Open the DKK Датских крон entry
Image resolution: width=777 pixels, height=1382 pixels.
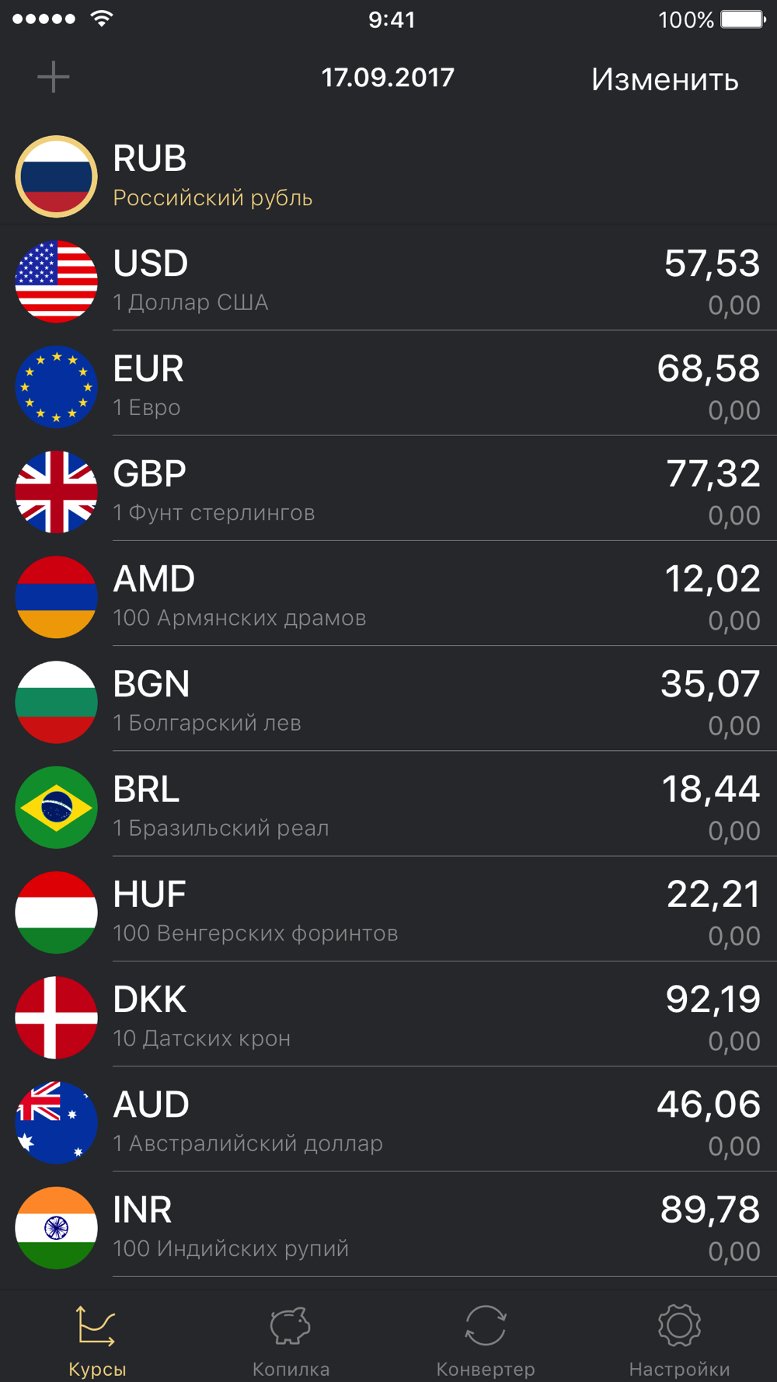(x=388, y=1017)
